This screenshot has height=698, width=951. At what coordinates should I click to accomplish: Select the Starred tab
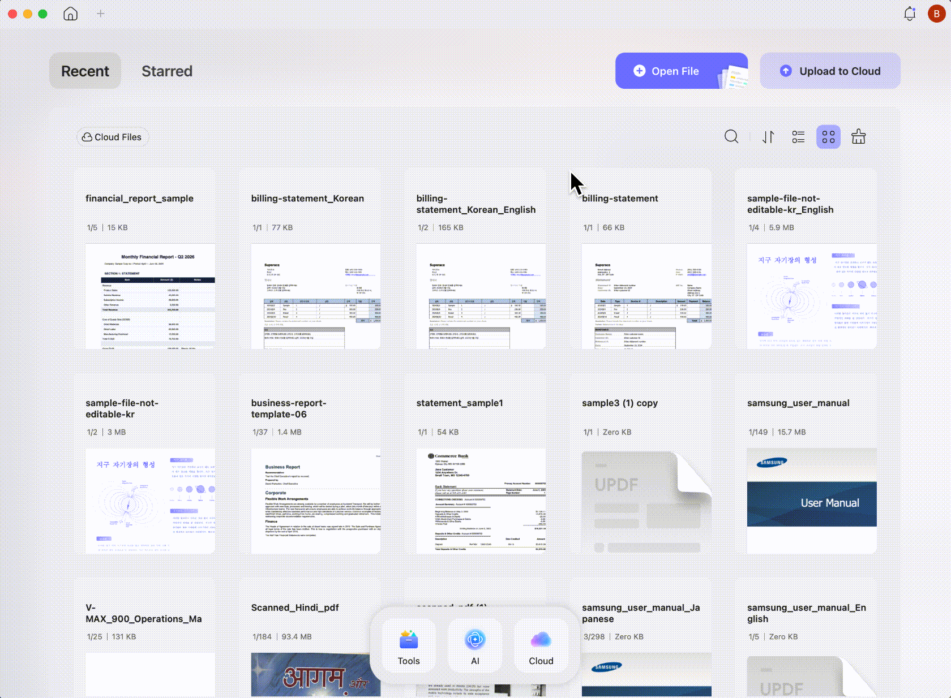167,71
